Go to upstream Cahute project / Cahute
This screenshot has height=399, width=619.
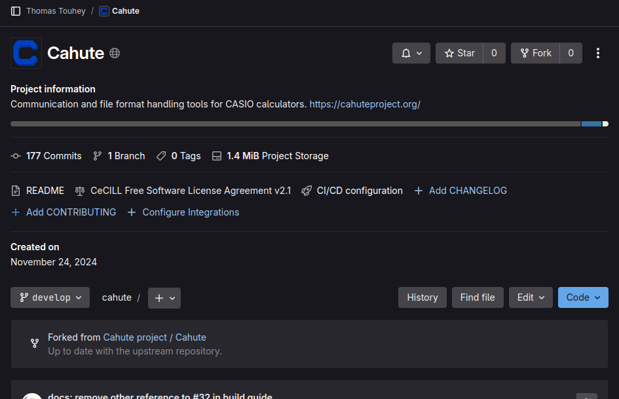pos(155,337)
